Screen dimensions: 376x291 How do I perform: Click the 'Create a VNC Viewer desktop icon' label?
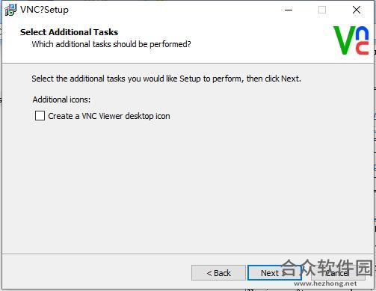109,116
